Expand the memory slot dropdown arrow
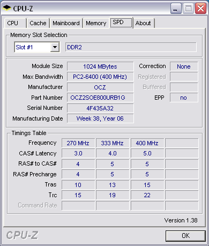This screenshot has width=209, height=246. point(55,47)
